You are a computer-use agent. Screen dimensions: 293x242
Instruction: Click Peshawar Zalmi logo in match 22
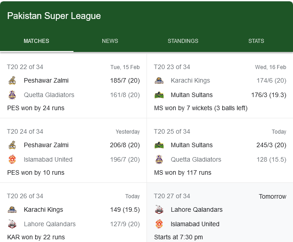(12, 80)
